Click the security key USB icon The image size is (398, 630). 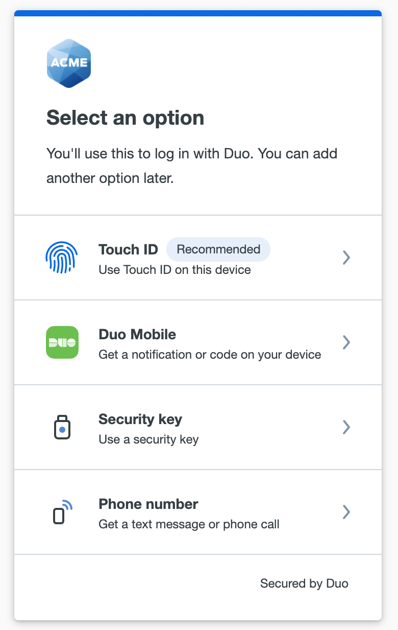[62, 427]
